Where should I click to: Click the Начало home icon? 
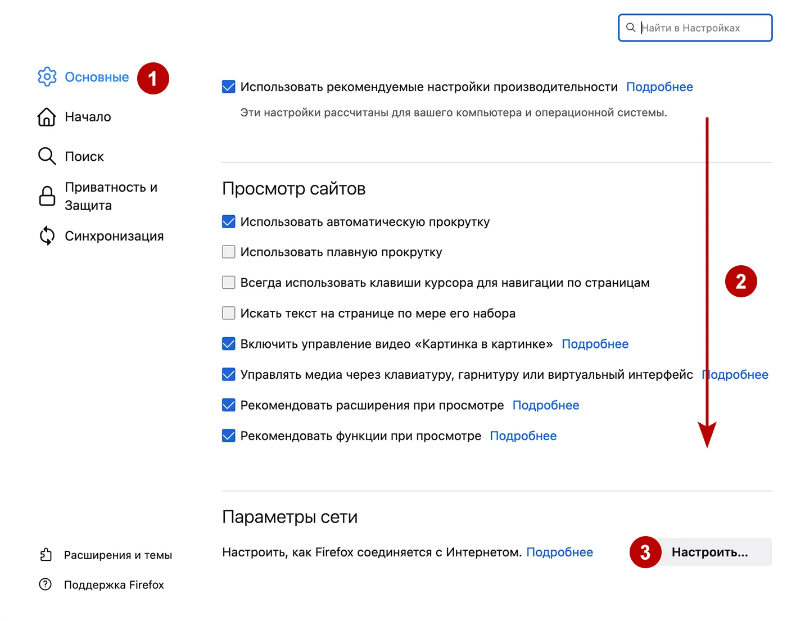47,116
